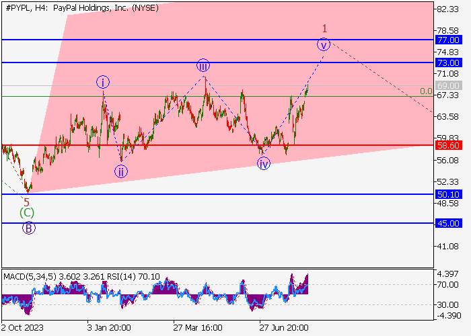Viewport: 471px width, 336px height.
Task: Click the circled B wave label
Action: click(28, 228)
